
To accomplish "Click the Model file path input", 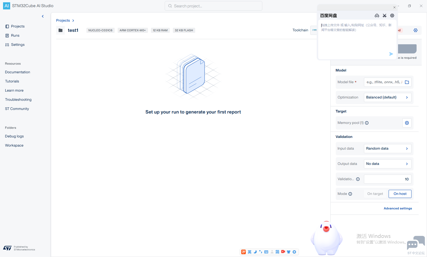I will point(384,82).
